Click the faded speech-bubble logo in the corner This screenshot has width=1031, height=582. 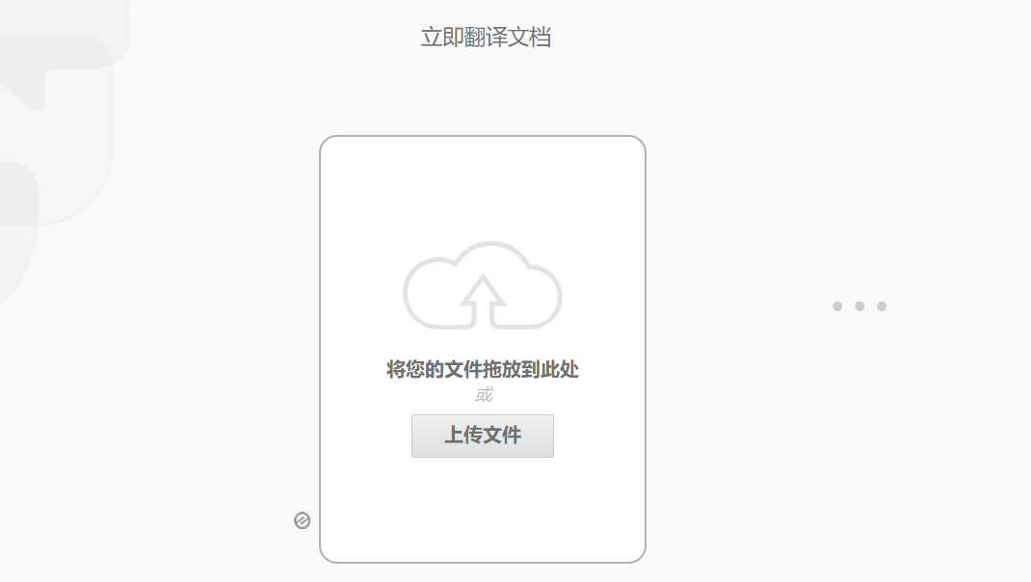[59, 53]
